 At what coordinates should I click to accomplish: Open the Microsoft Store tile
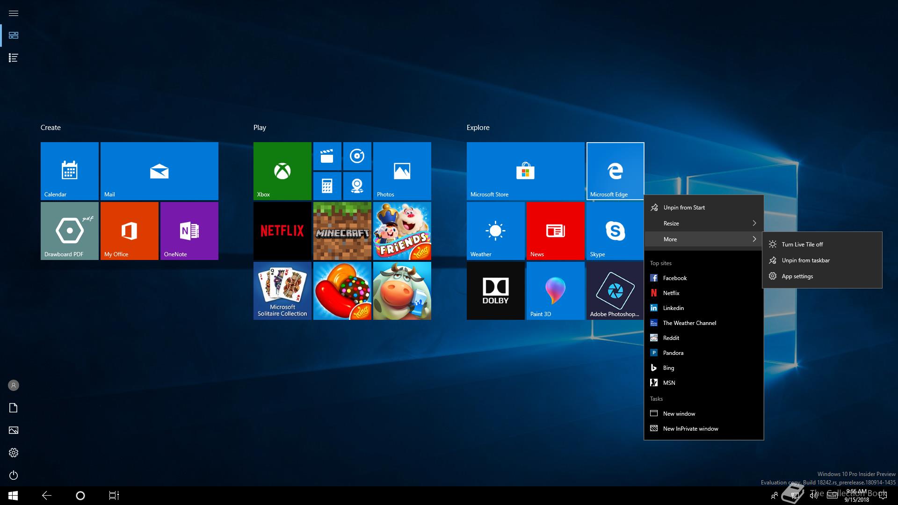[525, 171]
